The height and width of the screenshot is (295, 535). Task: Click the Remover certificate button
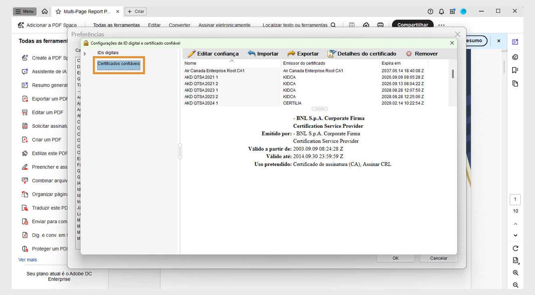tap(422, 53)
